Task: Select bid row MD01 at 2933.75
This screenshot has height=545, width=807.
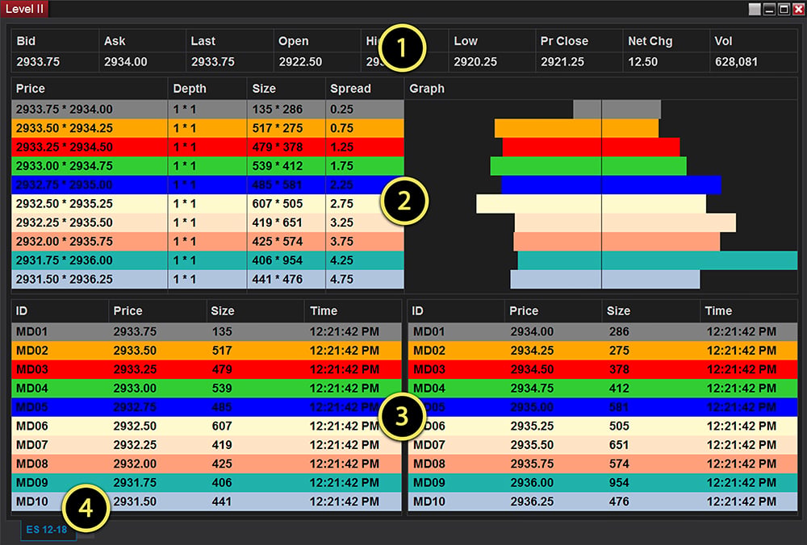Action: (x=207, y=331)
